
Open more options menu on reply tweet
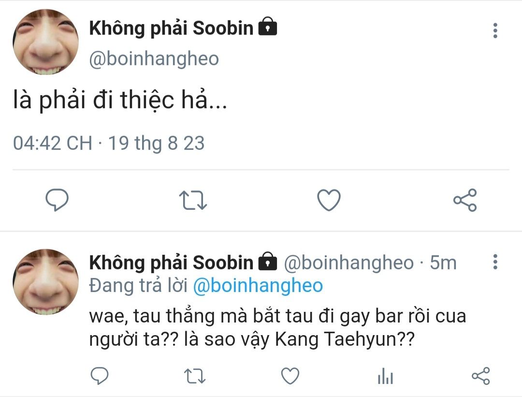point(495,262)
